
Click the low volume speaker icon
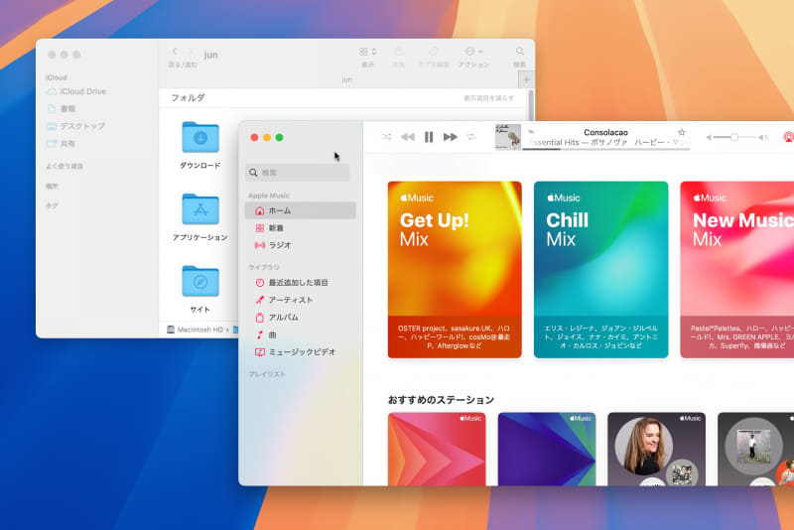(x=709, y=137)
